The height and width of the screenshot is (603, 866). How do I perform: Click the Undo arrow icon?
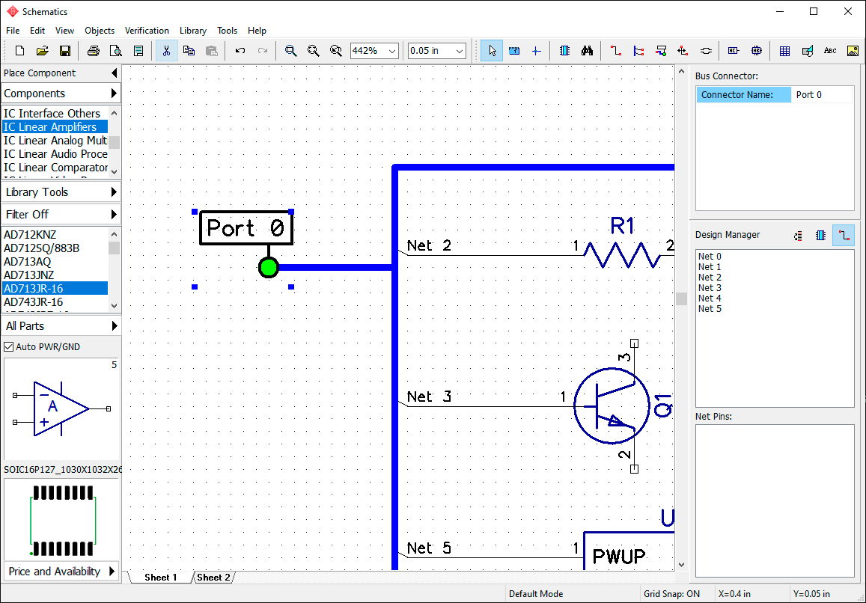point(240,51)
